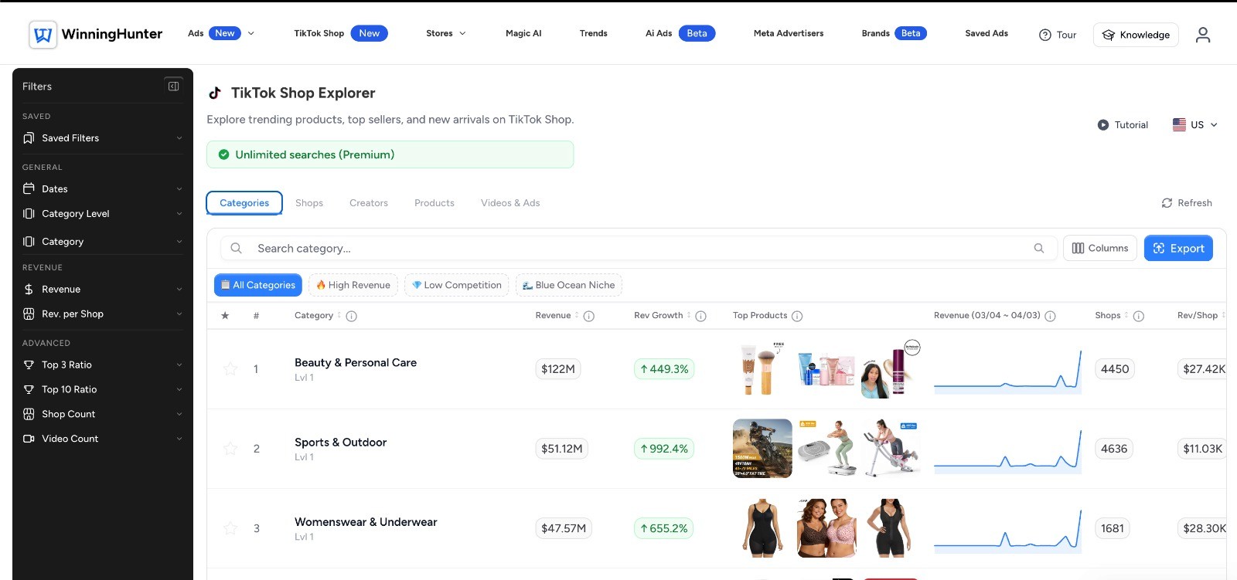Click info icon next to Rev Growth column

click(x=700, y=316)
